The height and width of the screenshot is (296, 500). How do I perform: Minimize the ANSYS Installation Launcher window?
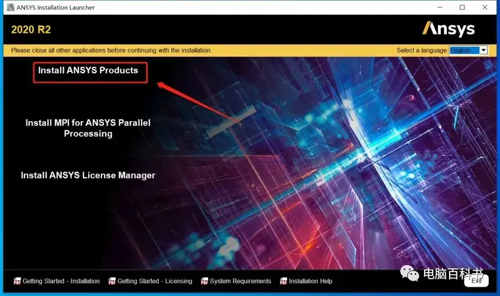click(439, 7)
